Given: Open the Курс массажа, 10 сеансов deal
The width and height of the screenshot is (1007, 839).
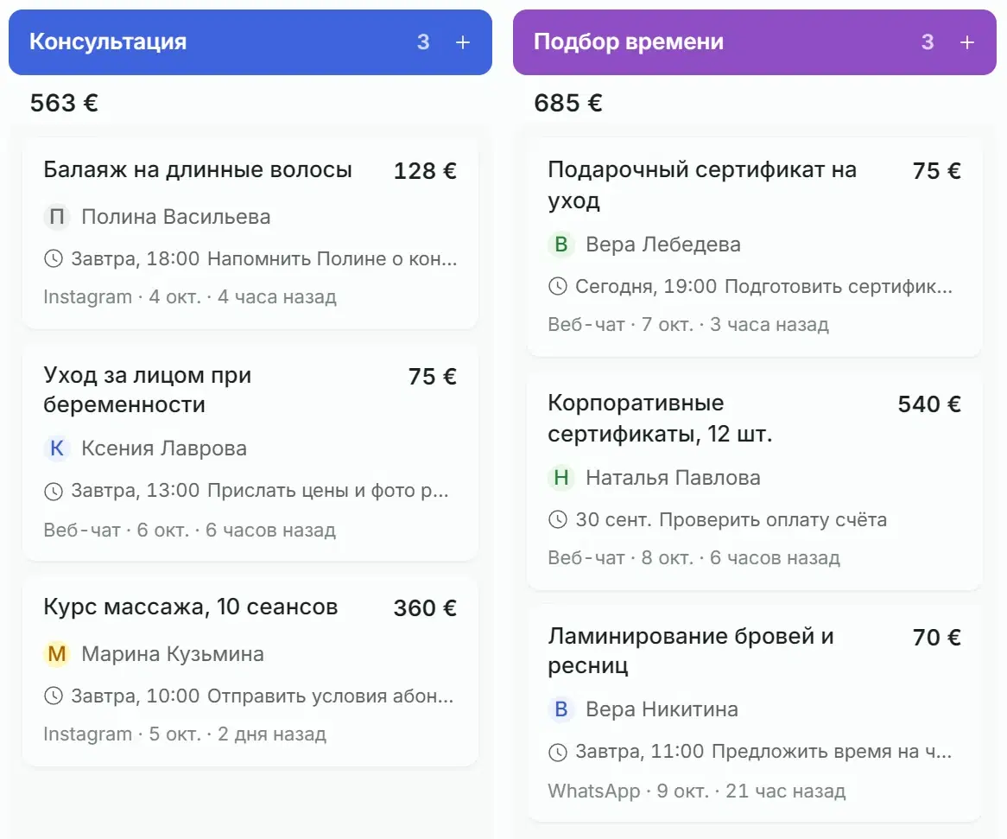Looking at the screenshot, I should click(x=191, y=607).
